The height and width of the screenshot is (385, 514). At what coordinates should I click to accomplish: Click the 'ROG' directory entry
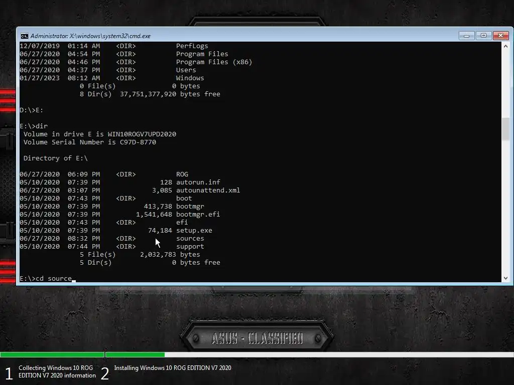point(182,174)
